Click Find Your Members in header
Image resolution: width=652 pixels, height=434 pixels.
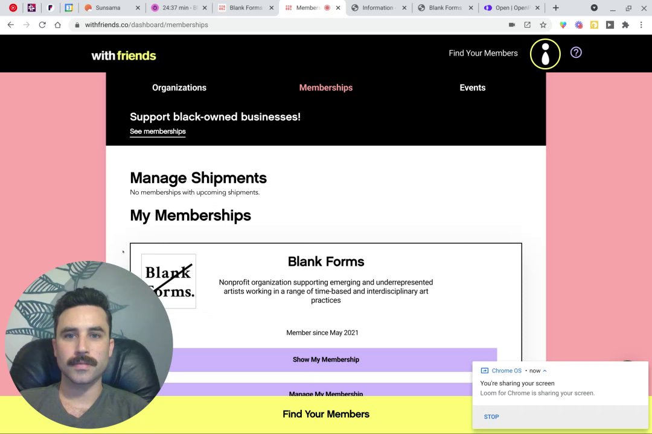coord(483,53)
